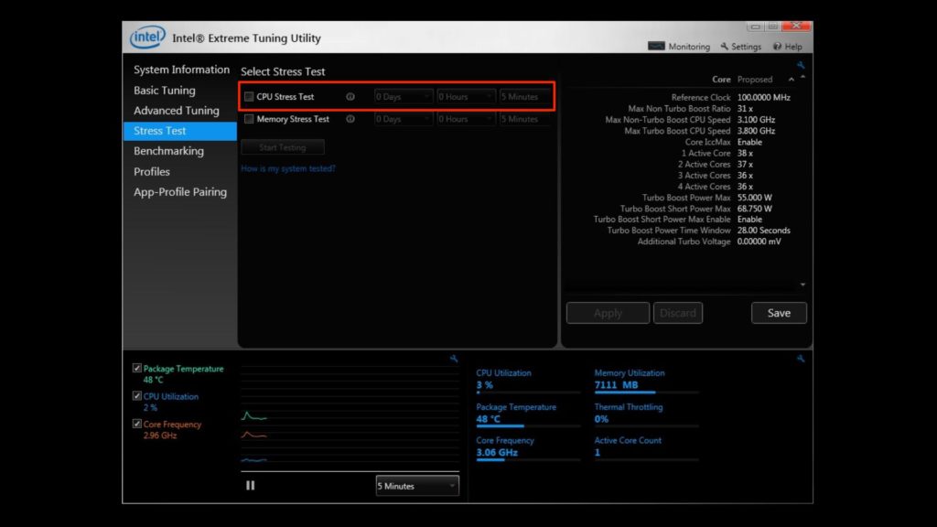
Task: Open the CPU test 0 Days dropdown
Action: (403, 96)
